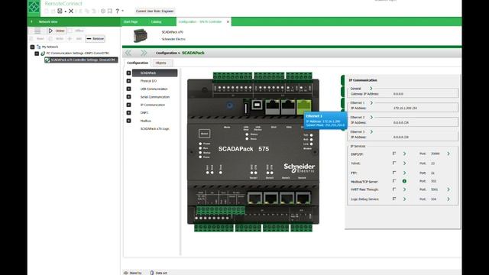The width and height of the screenshot is (489, 275).
Task: Expand the USB Communication node
Action: pyautogui.click(x=128, y=89)
